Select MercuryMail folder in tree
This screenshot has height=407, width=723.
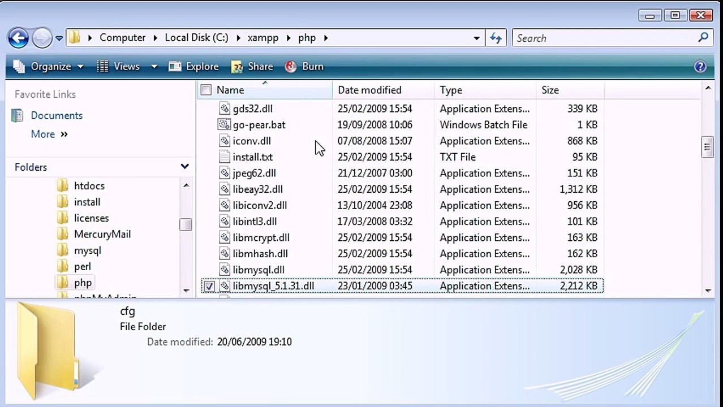(x=102, y=234)
